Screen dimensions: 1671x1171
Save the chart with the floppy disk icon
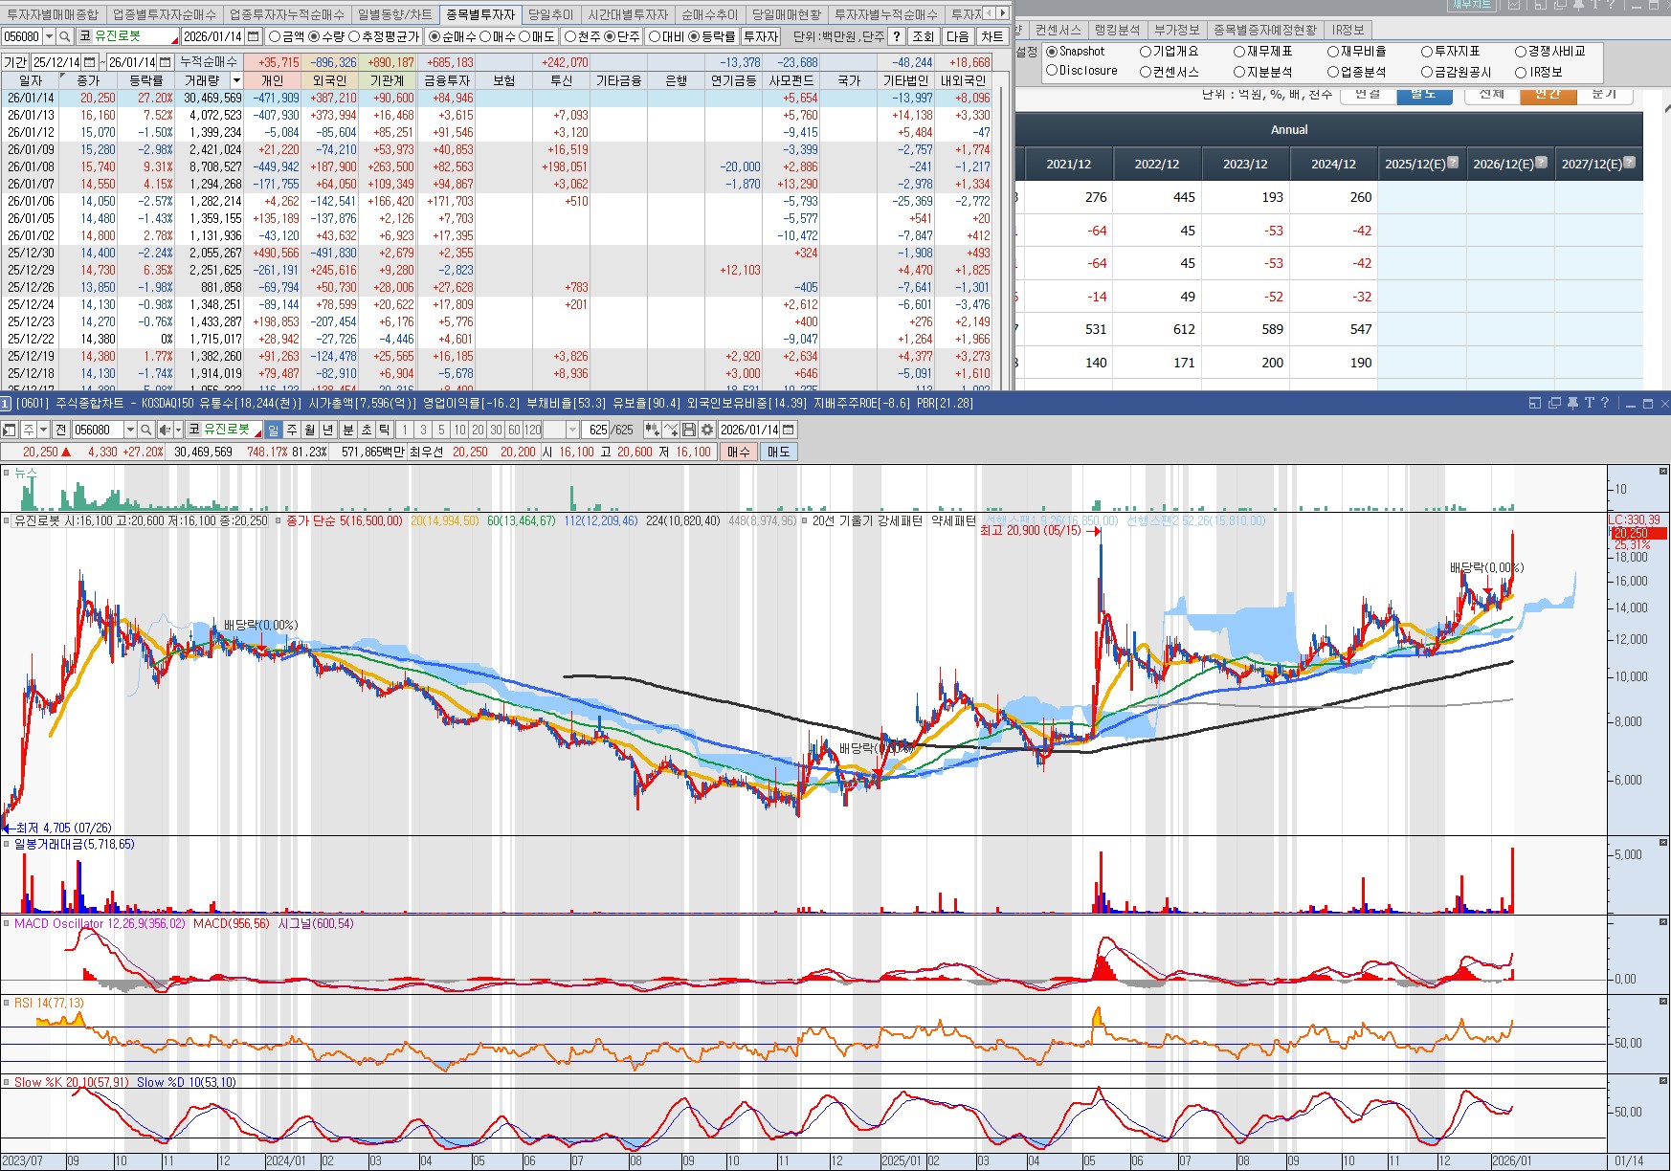tap(689, 430)
